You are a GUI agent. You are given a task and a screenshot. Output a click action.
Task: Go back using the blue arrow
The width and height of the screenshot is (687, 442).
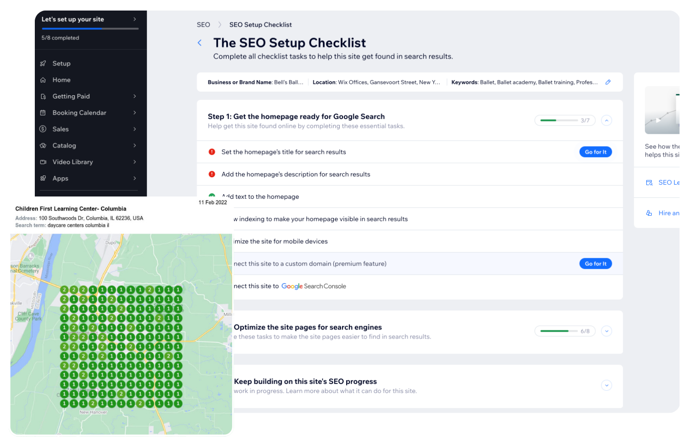point(200,43)
